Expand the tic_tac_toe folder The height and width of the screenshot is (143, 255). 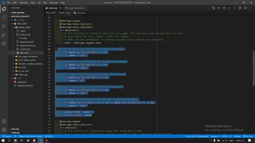pyautogui.click(x=26, y=71)
